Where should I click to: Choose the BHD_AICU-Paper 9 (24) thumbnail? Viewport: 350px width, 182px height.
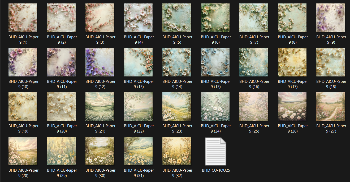[x=215, y=107]
